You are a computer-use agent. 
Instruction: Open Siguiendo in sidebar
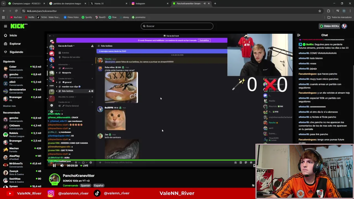[13, 52]
